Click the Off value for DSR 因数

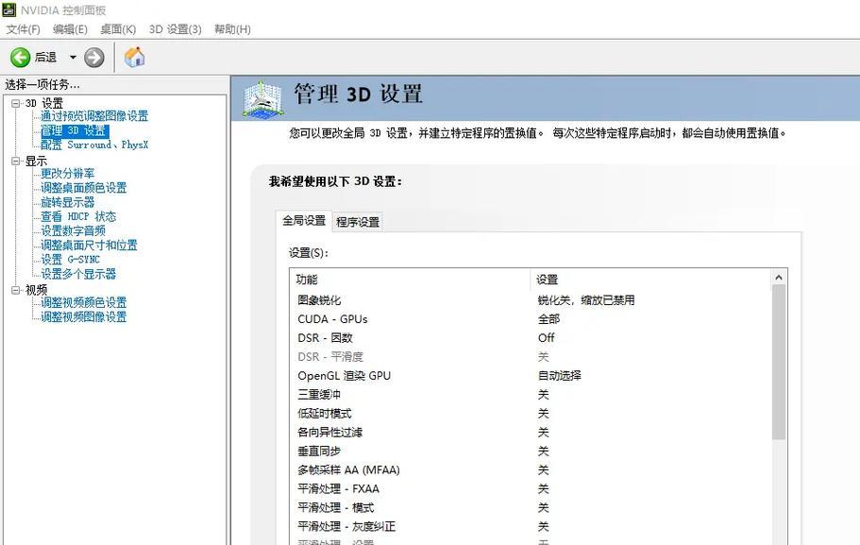(546, 337)
